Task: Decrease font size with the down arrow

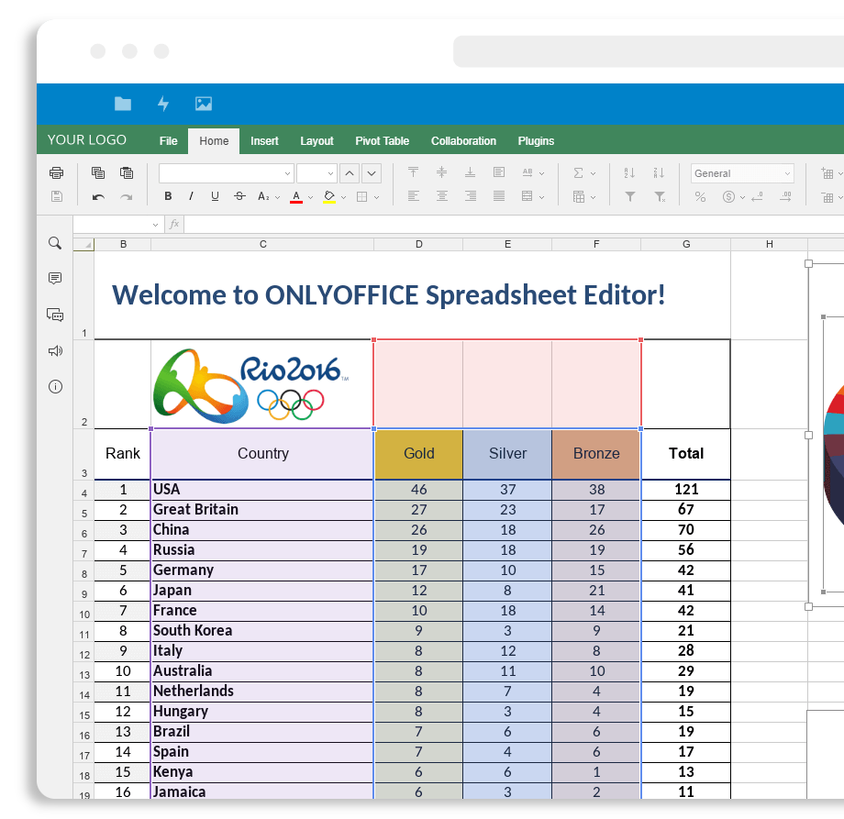Action: (x=372, y=173)
